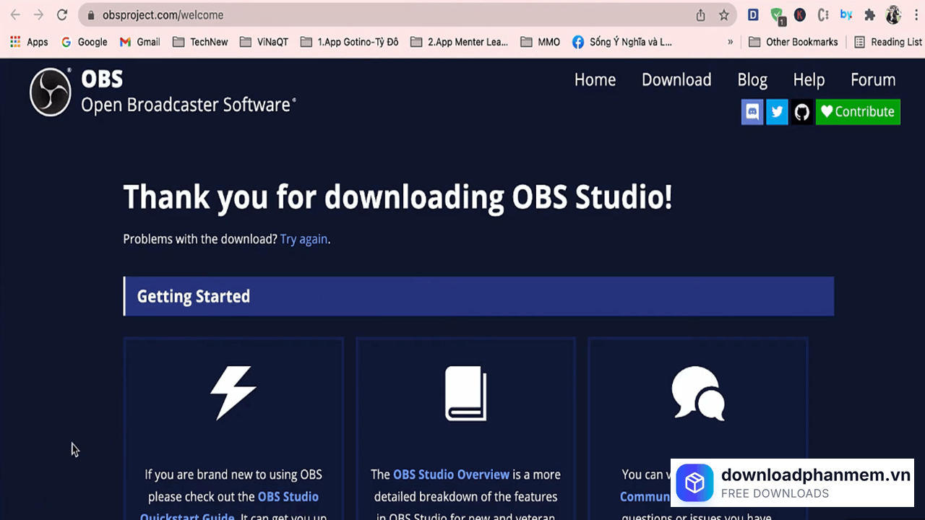Open the Apps bookmark shortcut
This screenshot has width=925, height=520.
click(29, 42)
